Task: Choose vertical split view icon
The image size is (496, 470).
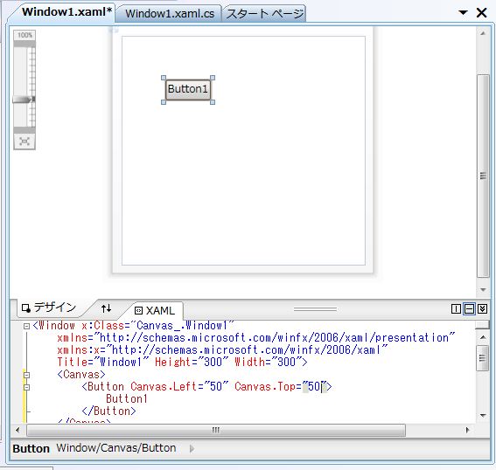Action: (456, 308)
